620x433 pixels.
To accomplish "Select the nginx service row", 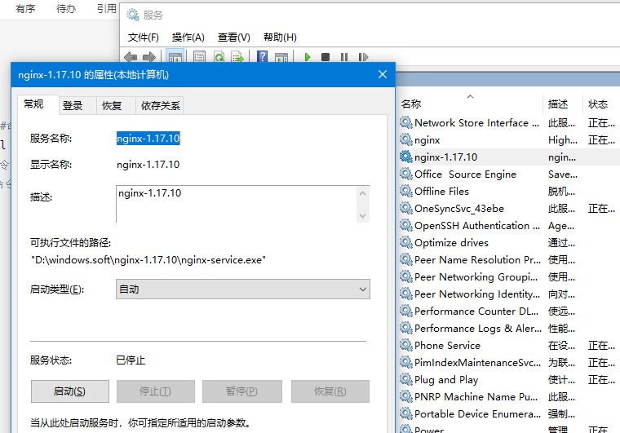I will (x=509, y=140).
